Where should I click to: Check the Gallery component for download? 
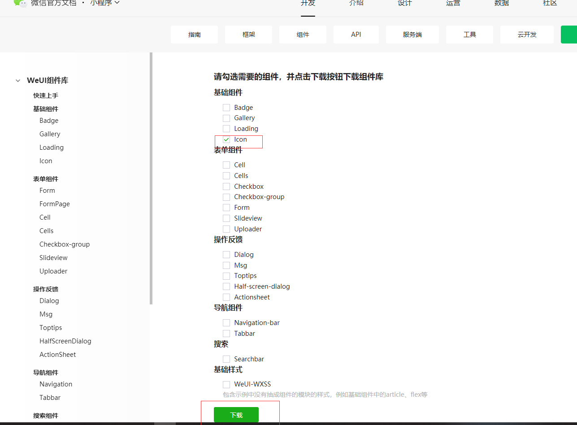(x=226, y=117)
